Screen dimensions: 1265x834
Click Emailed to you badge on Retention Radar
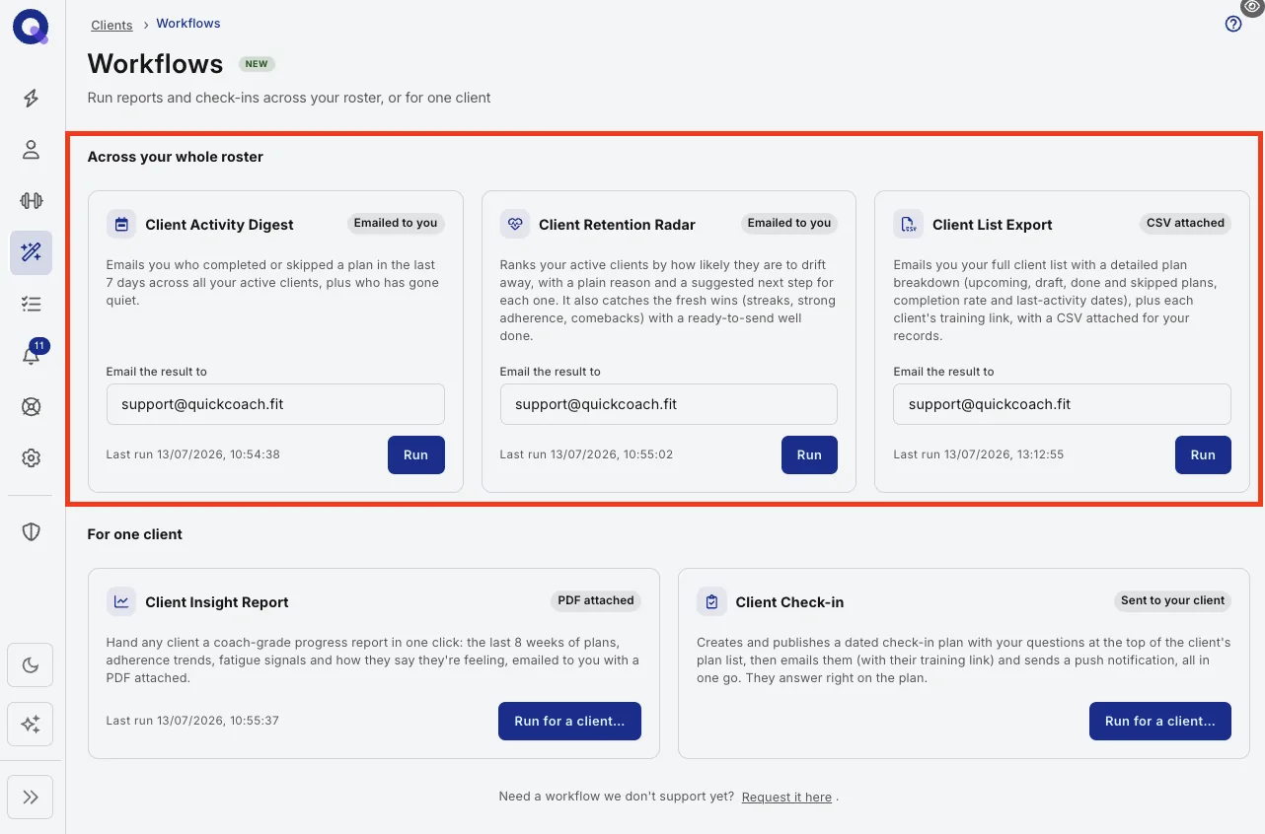pyautogui.click(x=789, y=224)
